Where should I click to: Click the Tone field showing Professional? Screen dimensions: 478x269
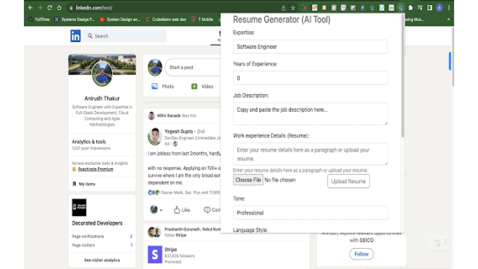pyautogui.click(x=310, y=213)
